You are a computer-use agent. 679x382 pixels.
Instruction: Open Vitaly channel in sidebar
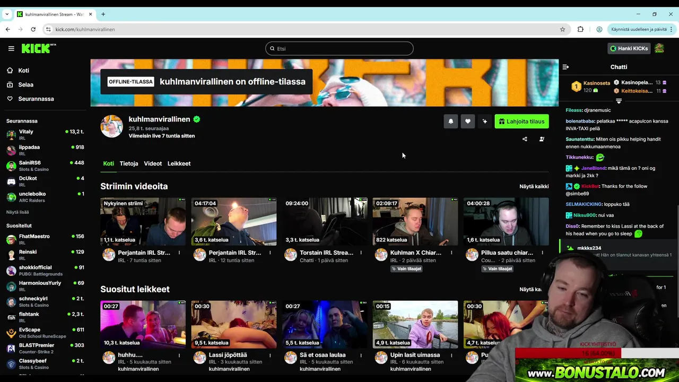(45, 135)
